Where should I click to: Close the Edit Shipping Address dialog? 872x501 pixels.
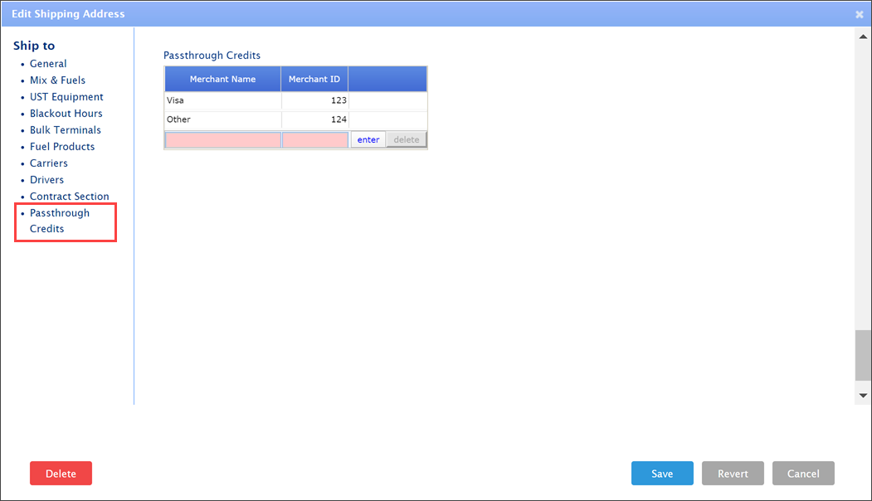(860, 14)
